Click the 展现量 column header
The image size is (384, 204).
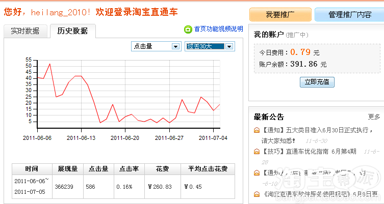point(68,169)
